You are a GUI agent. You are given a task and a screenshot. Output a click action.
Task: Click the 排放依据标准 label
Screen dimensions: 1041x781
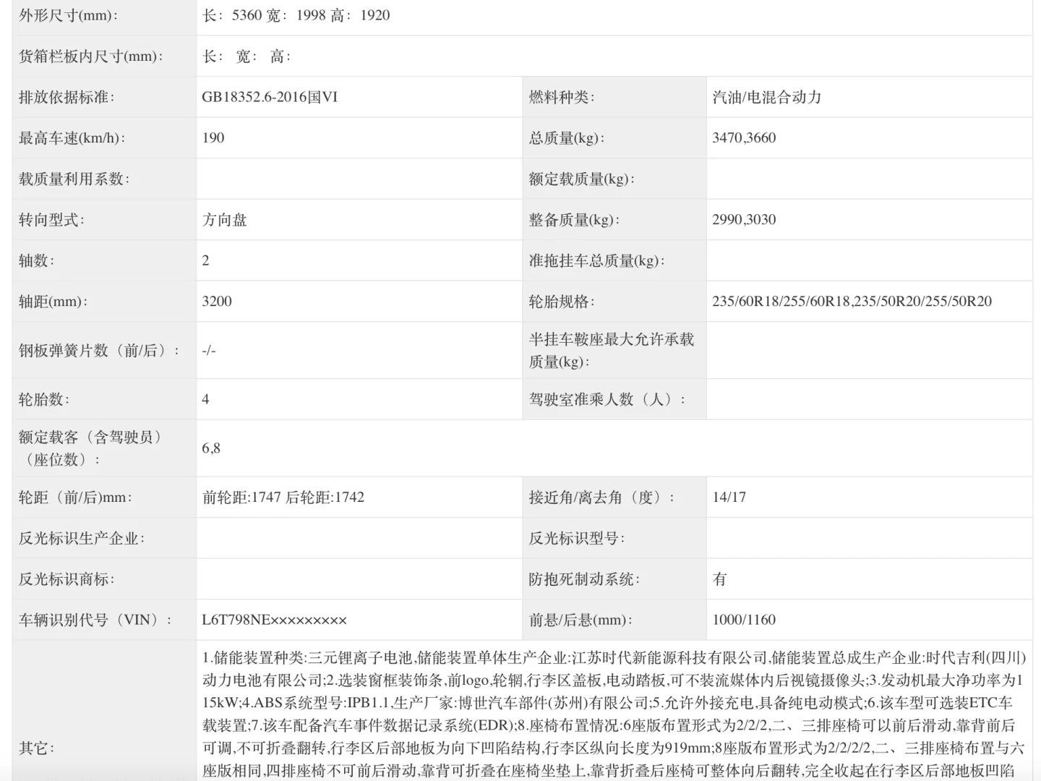pos(67,97)
